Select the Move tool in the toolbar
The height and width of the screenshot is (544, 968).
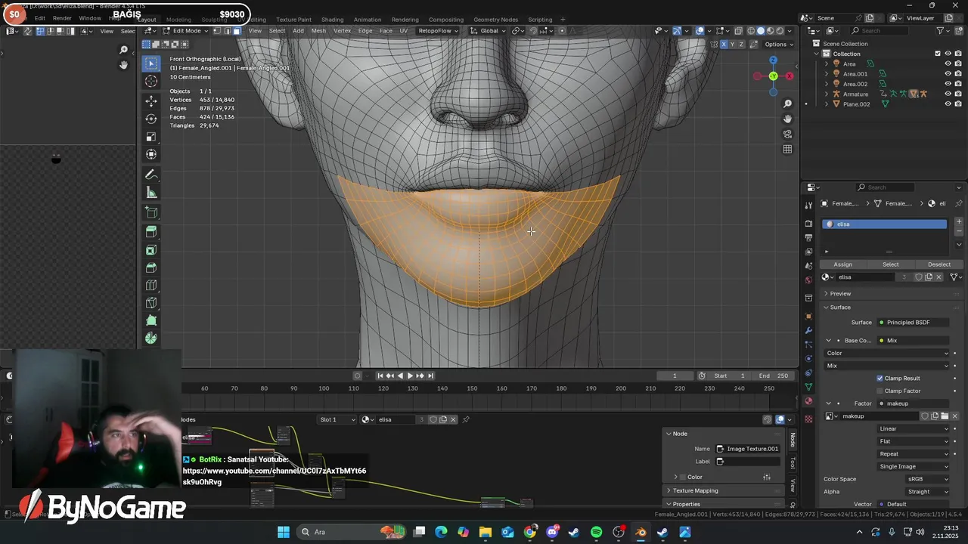[151, 100]
